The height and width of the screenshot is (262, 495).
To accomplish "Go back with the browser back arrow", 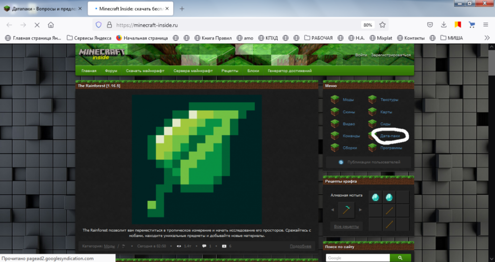I will click(9, 25).
